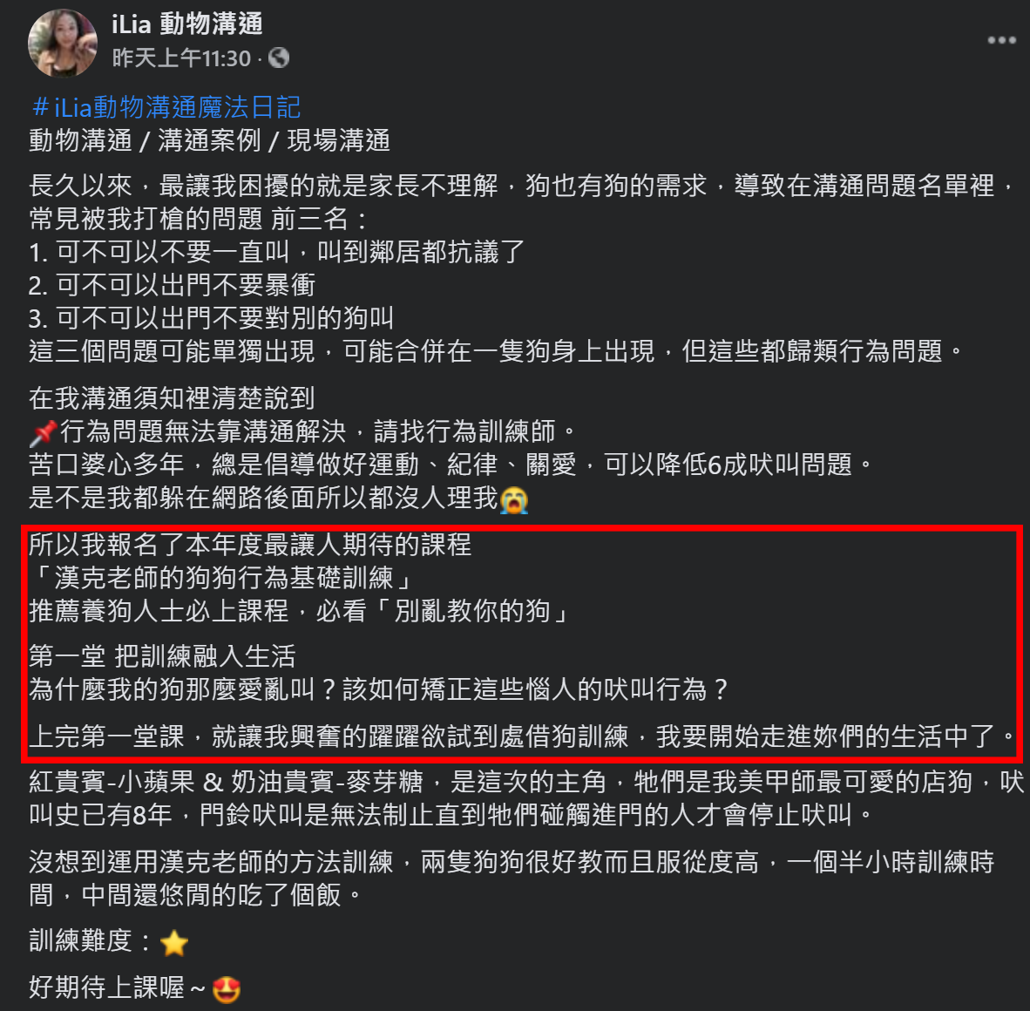Viewport: 1030px width, 1011px height.
Task: Open the iLia profile picture
Action: (x=62, y=43)
